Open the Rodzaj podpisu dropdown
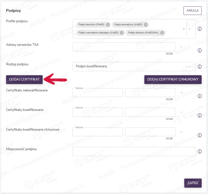208x194 pixels. point(190,66)
